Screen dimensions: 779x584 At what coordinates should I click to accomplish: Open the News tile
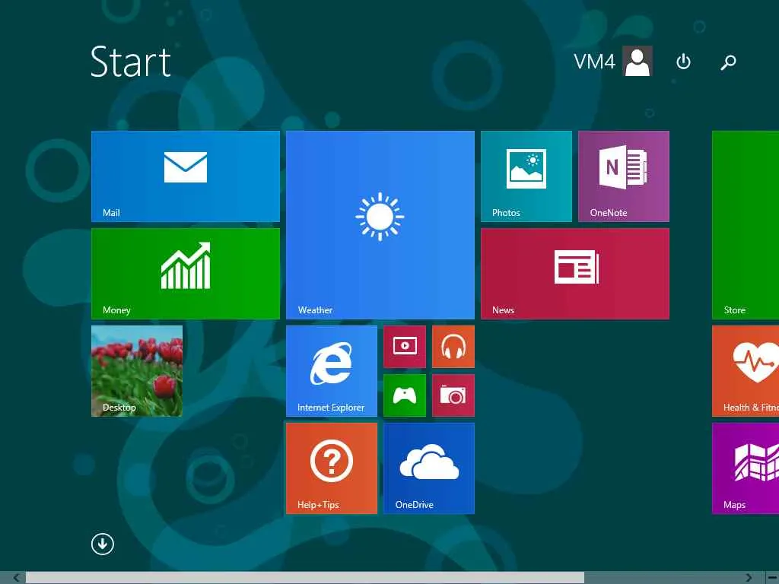click(575, 274)
